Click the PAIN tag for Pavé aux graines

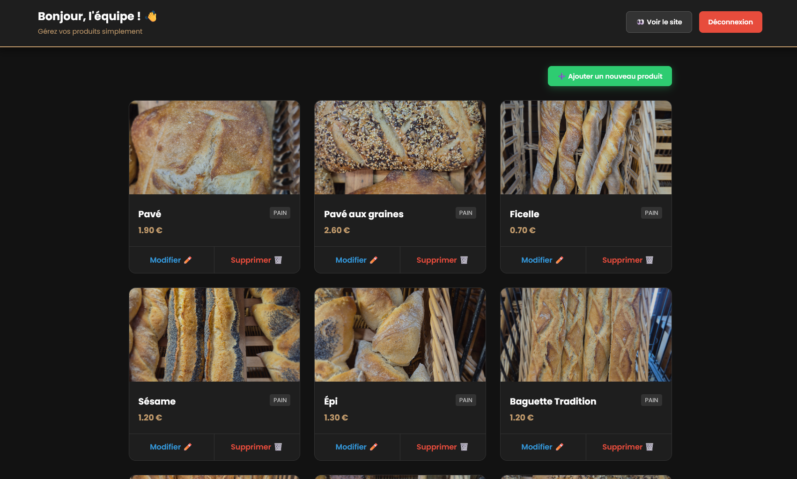tap(466, 213)
